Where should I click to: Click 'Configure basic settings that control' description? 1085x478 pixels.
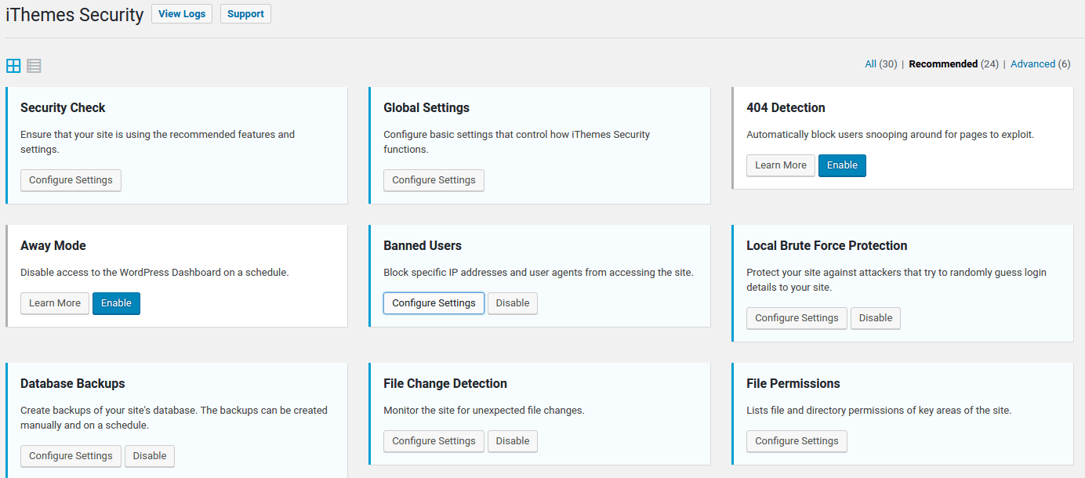(x=517, y=142)
